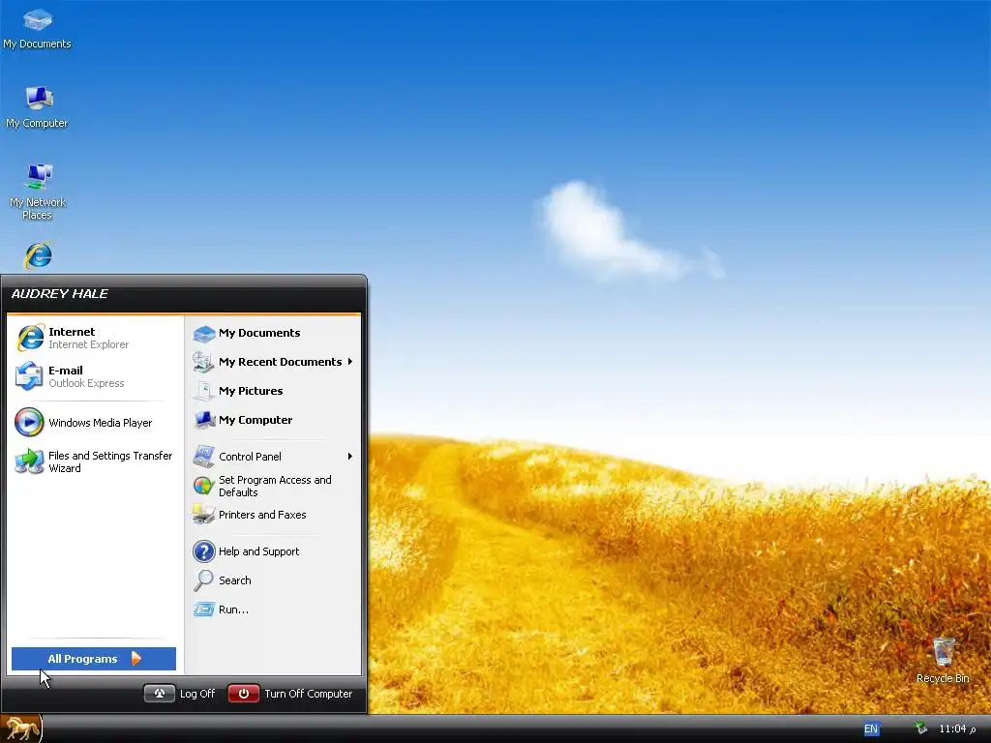Click the Outlook Express E-mail icon
The width and height of the screenshot is (991, 743).
coord(29,376)
